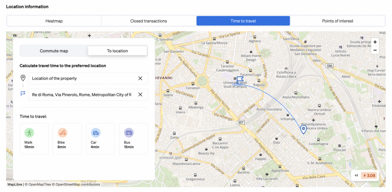Click the blue destination flag on map

[240, 80]
